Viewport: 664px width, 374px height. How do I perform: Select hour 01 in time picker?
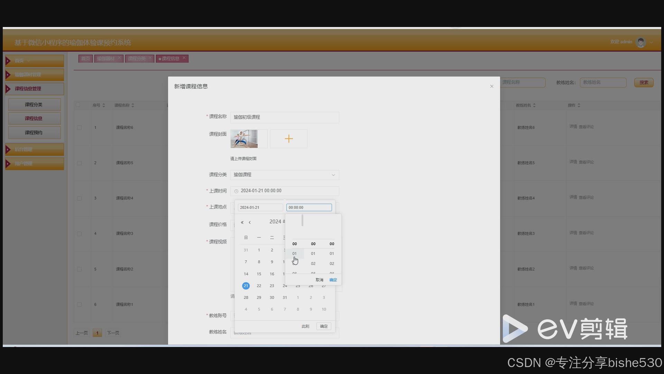294,253
